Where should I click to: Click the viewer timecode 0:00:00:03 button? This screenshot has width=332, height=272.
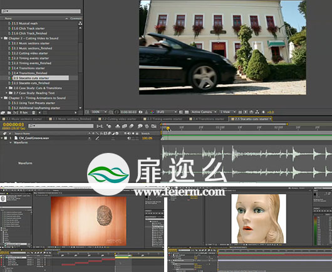click(x=129, y=112)
